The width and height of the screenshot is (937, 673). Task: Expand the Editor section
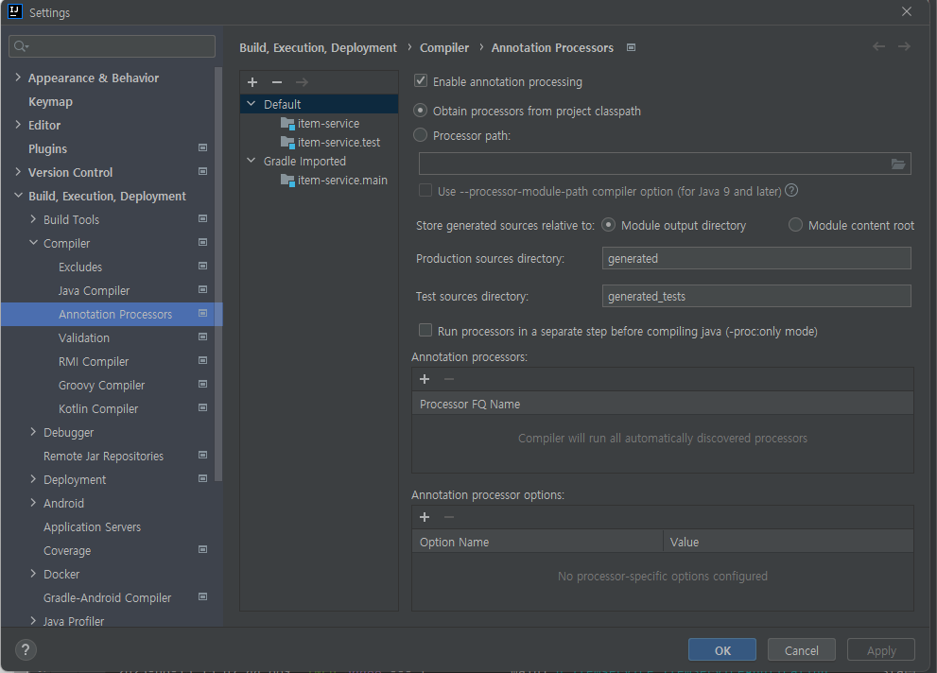click(18, 125)
